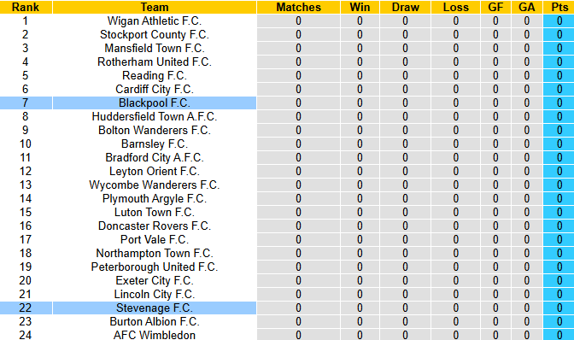Open Peterborough United F.C. entry
The width and height of the screenshot is (574, 340).
tap(155, 267)
